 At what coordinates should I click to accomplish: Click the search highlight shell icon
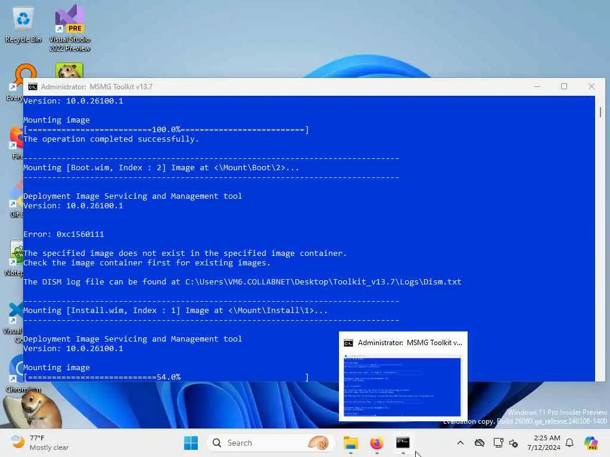[x=318, y=443]
